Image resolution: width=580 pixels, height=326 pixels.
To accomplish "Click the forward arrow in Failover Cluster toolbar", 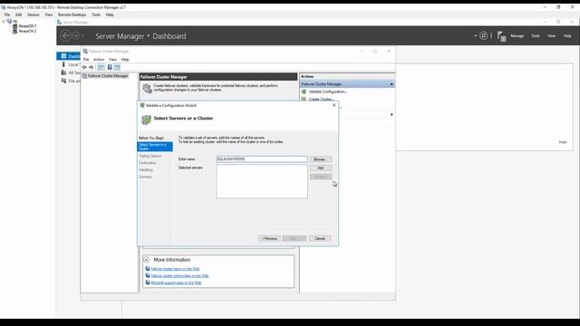I will point(91,67).
